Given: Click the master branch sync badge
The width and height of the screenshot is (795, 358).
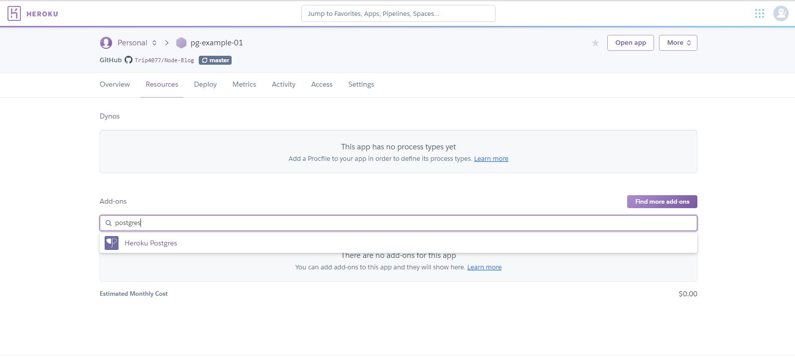Looking at the screenshot, I should [215, 60].
